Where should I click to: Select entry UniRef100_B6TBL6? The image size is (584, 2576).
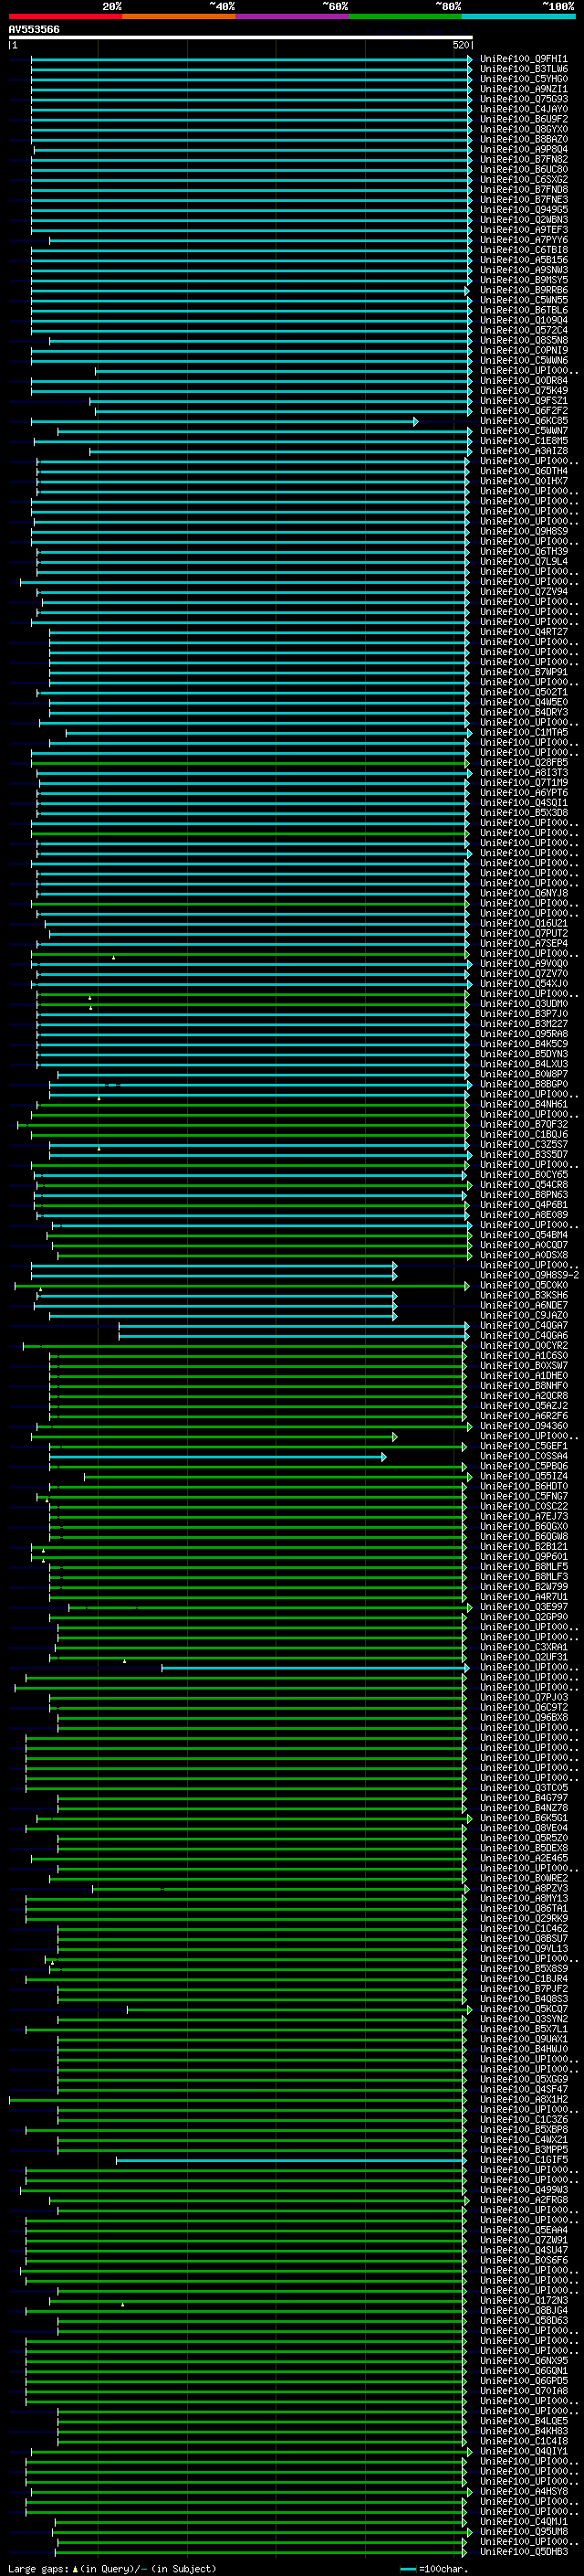[x=524, y=310]
